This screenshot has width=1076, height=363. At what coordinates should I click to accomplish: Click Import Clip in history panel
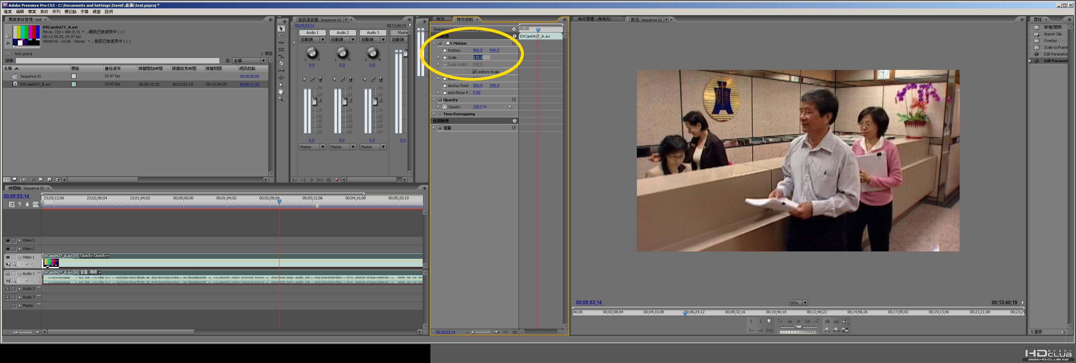(x=1052, y=34)
